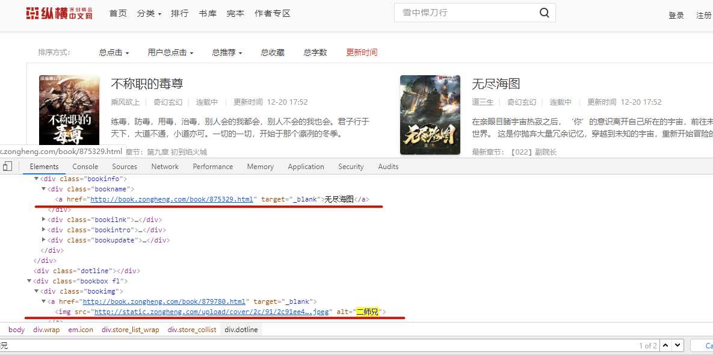
Task: Open the 用户总点击 sort dropdown
Action: click(x=170, y=53)
